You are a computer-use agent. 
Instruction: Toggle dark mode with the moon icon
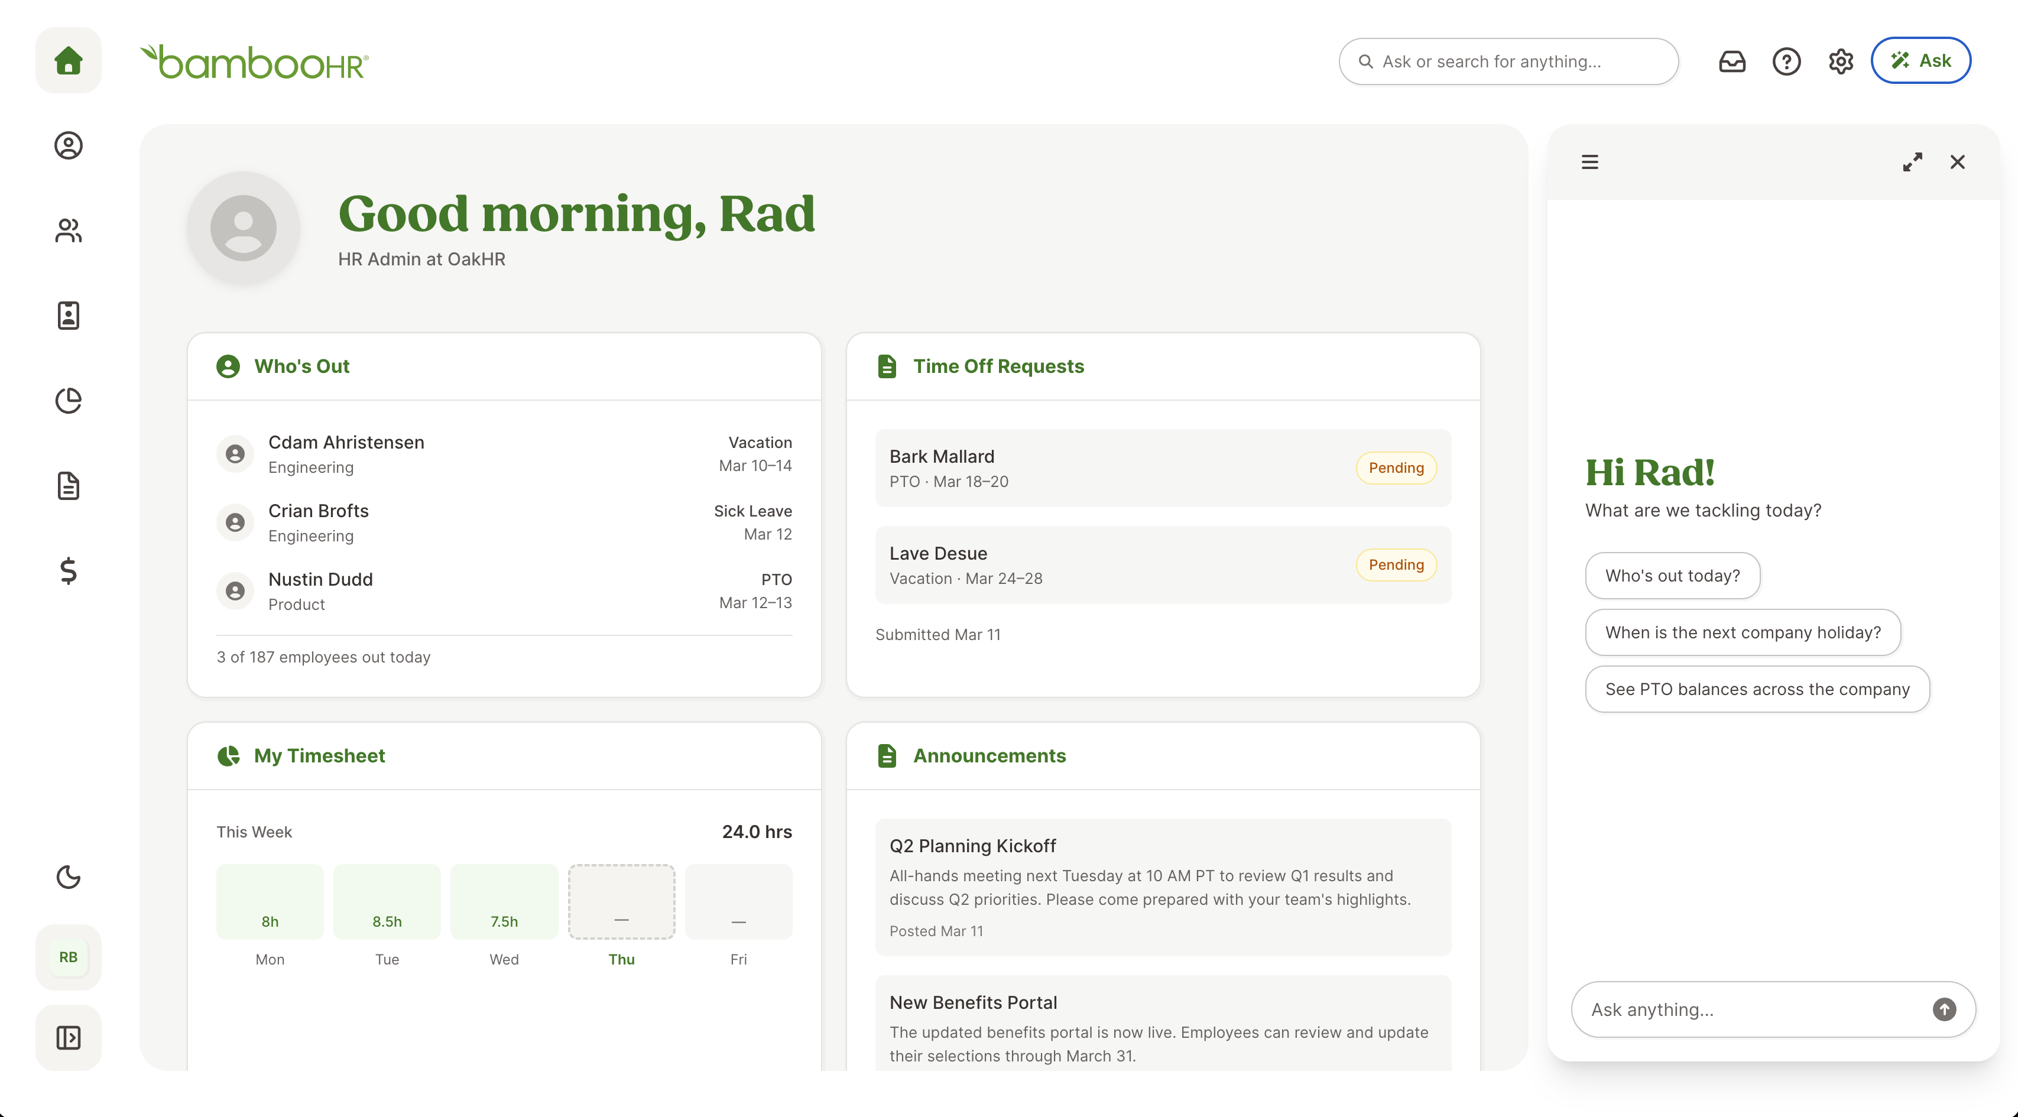[x=68, y=876]
